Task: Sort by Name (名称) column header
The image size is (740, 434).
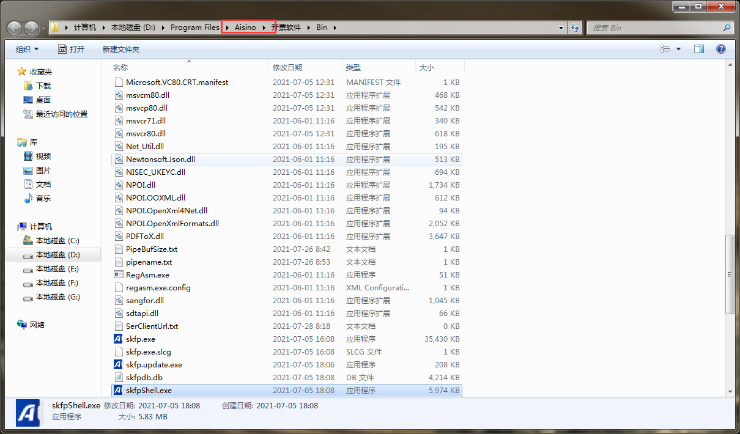Action: 190,67
